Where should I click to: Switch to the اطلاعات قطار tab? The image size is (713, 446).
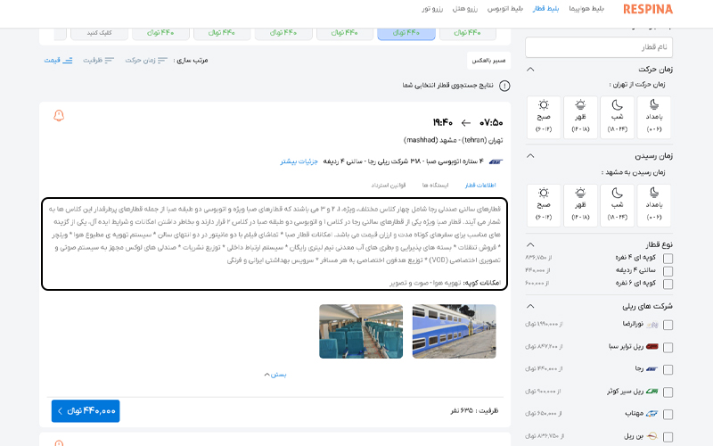(480, 186)
